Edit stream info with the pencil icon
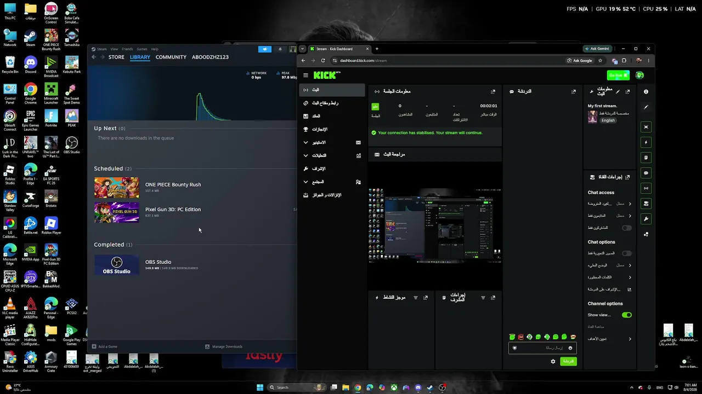This screenshot has height=394, width=702. click(x=618, y=91)
